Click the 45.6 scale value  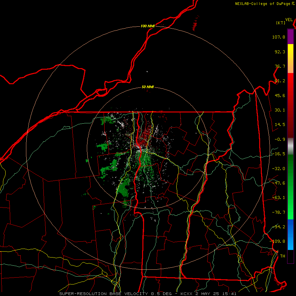pos(280,95)
